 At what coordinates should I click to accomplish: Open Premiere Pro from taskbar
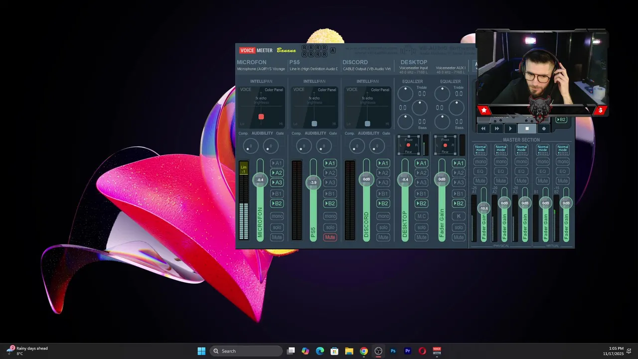click(x=408, y=351)
